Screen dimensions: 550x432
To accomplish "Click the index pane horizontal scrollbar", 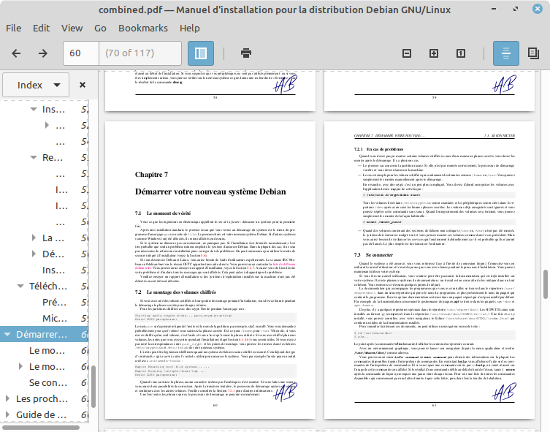I will pos(41,428).
